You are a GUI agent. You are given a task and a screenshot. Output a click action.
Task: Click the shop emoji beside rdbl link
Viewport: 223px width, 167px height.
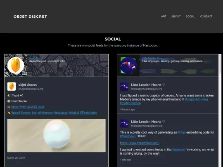point(9,107)
